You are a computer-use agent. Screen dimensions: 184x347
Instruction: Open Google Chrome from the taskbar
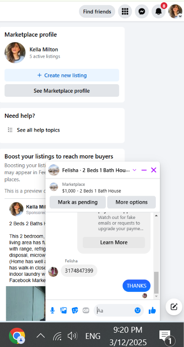(x=17, y=336)
